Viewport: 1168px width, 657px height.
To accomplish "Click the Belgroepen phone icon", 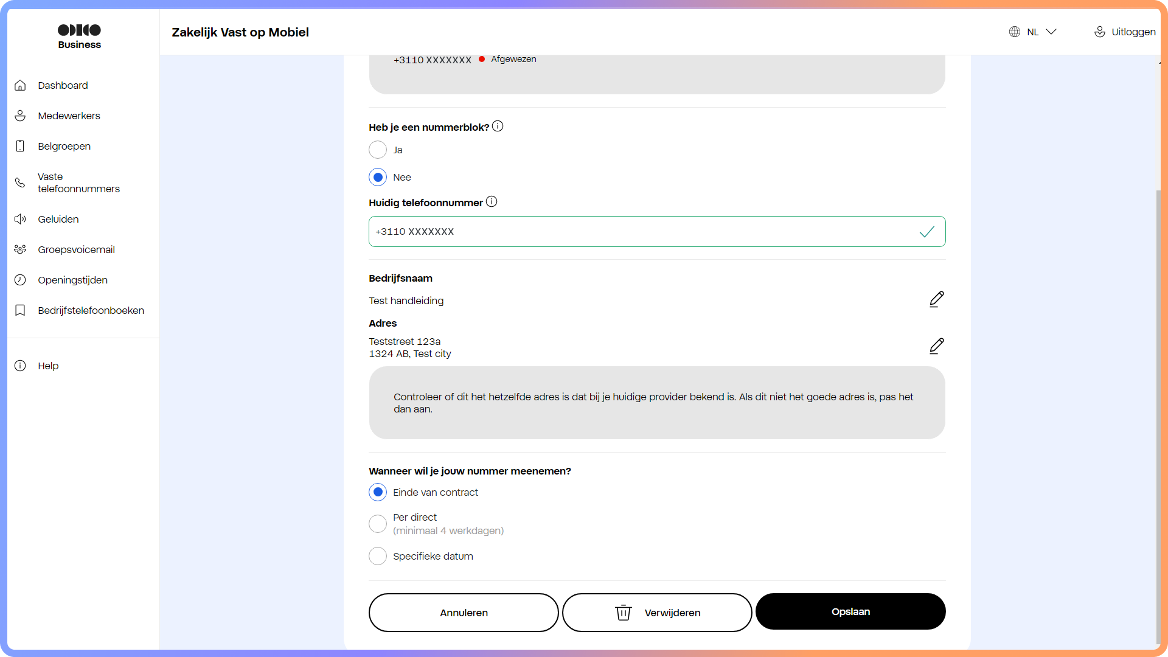I will pos(20,146).
